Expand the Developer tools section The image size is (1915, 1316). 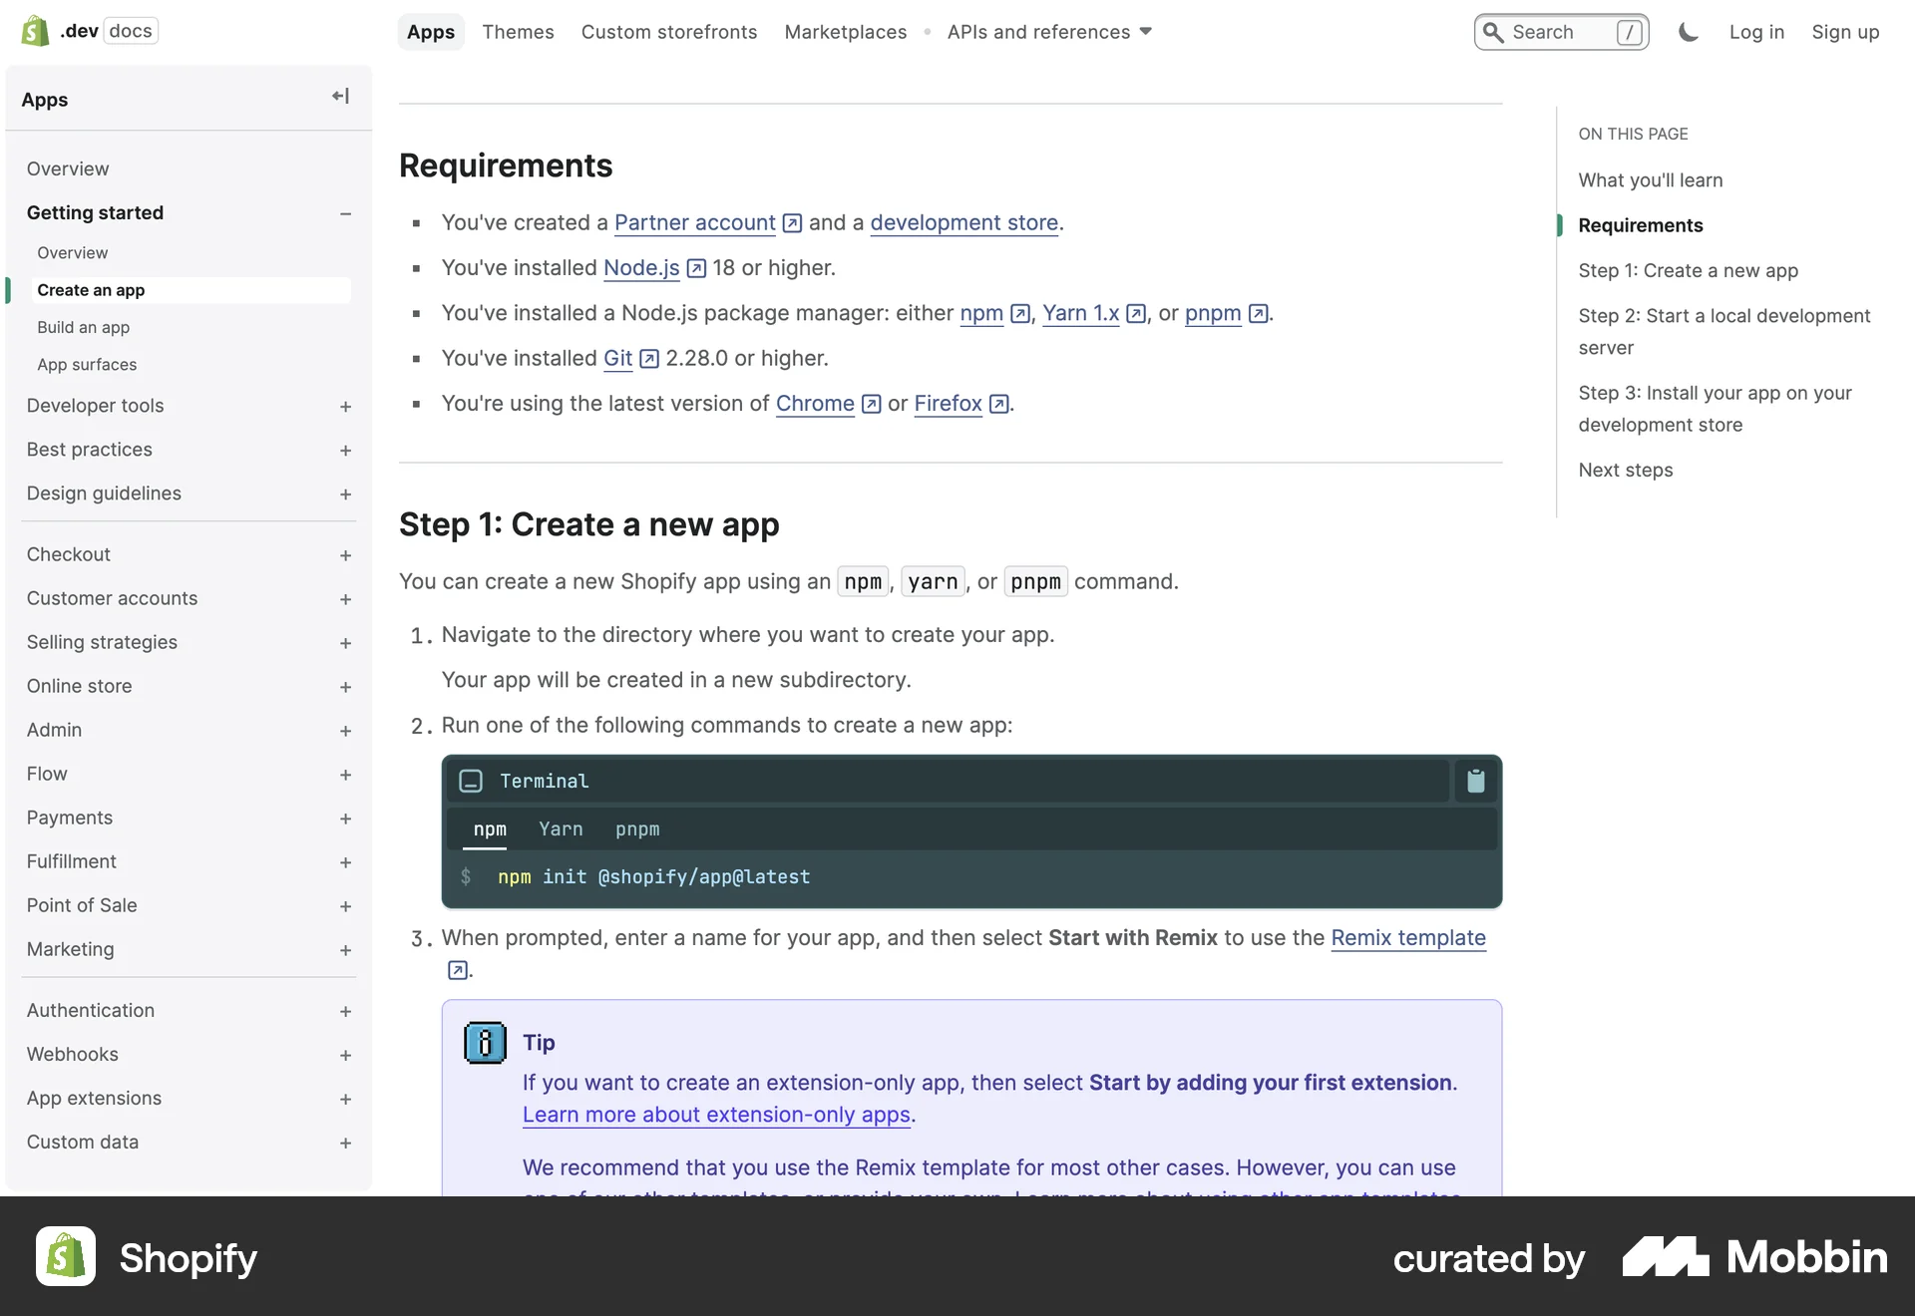tap(345, 407)
